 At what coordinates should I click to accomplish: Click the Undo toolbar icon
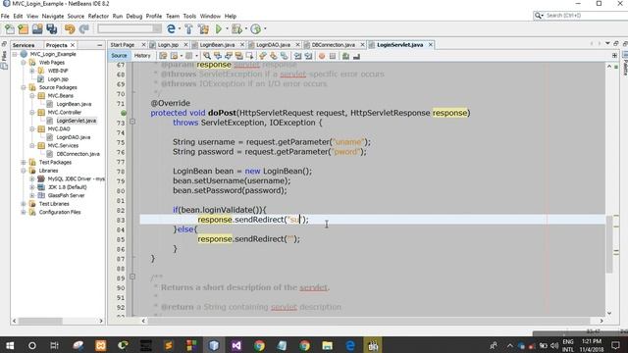pyautogui.click(x=70, y=29)
